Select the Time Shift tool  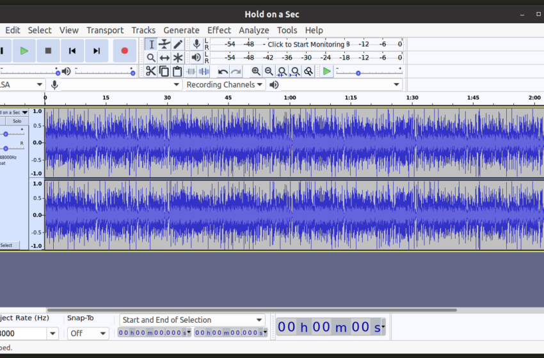point(164,58)
